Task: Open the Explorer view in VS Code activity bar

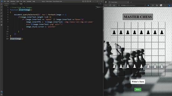Action: pyautogui.click(x=2, y=4)
